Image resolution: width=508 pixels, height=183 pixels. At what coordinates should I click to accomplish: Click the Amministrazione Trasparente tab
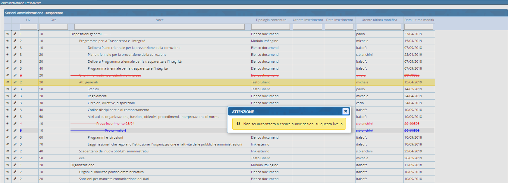click(x=21, y=3)
